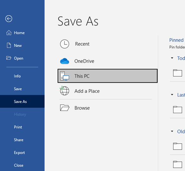The image size is (185, 171).
Task: Select the This PC label
Action: tap(82, 76)
